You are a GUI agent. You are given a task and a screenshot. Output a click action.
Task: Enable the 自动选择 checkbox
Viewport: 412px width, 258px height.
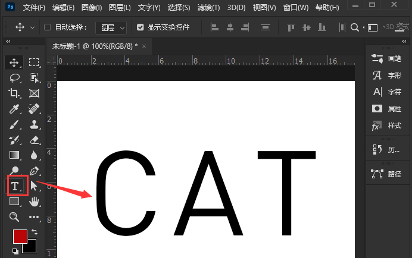click(48, 27)
